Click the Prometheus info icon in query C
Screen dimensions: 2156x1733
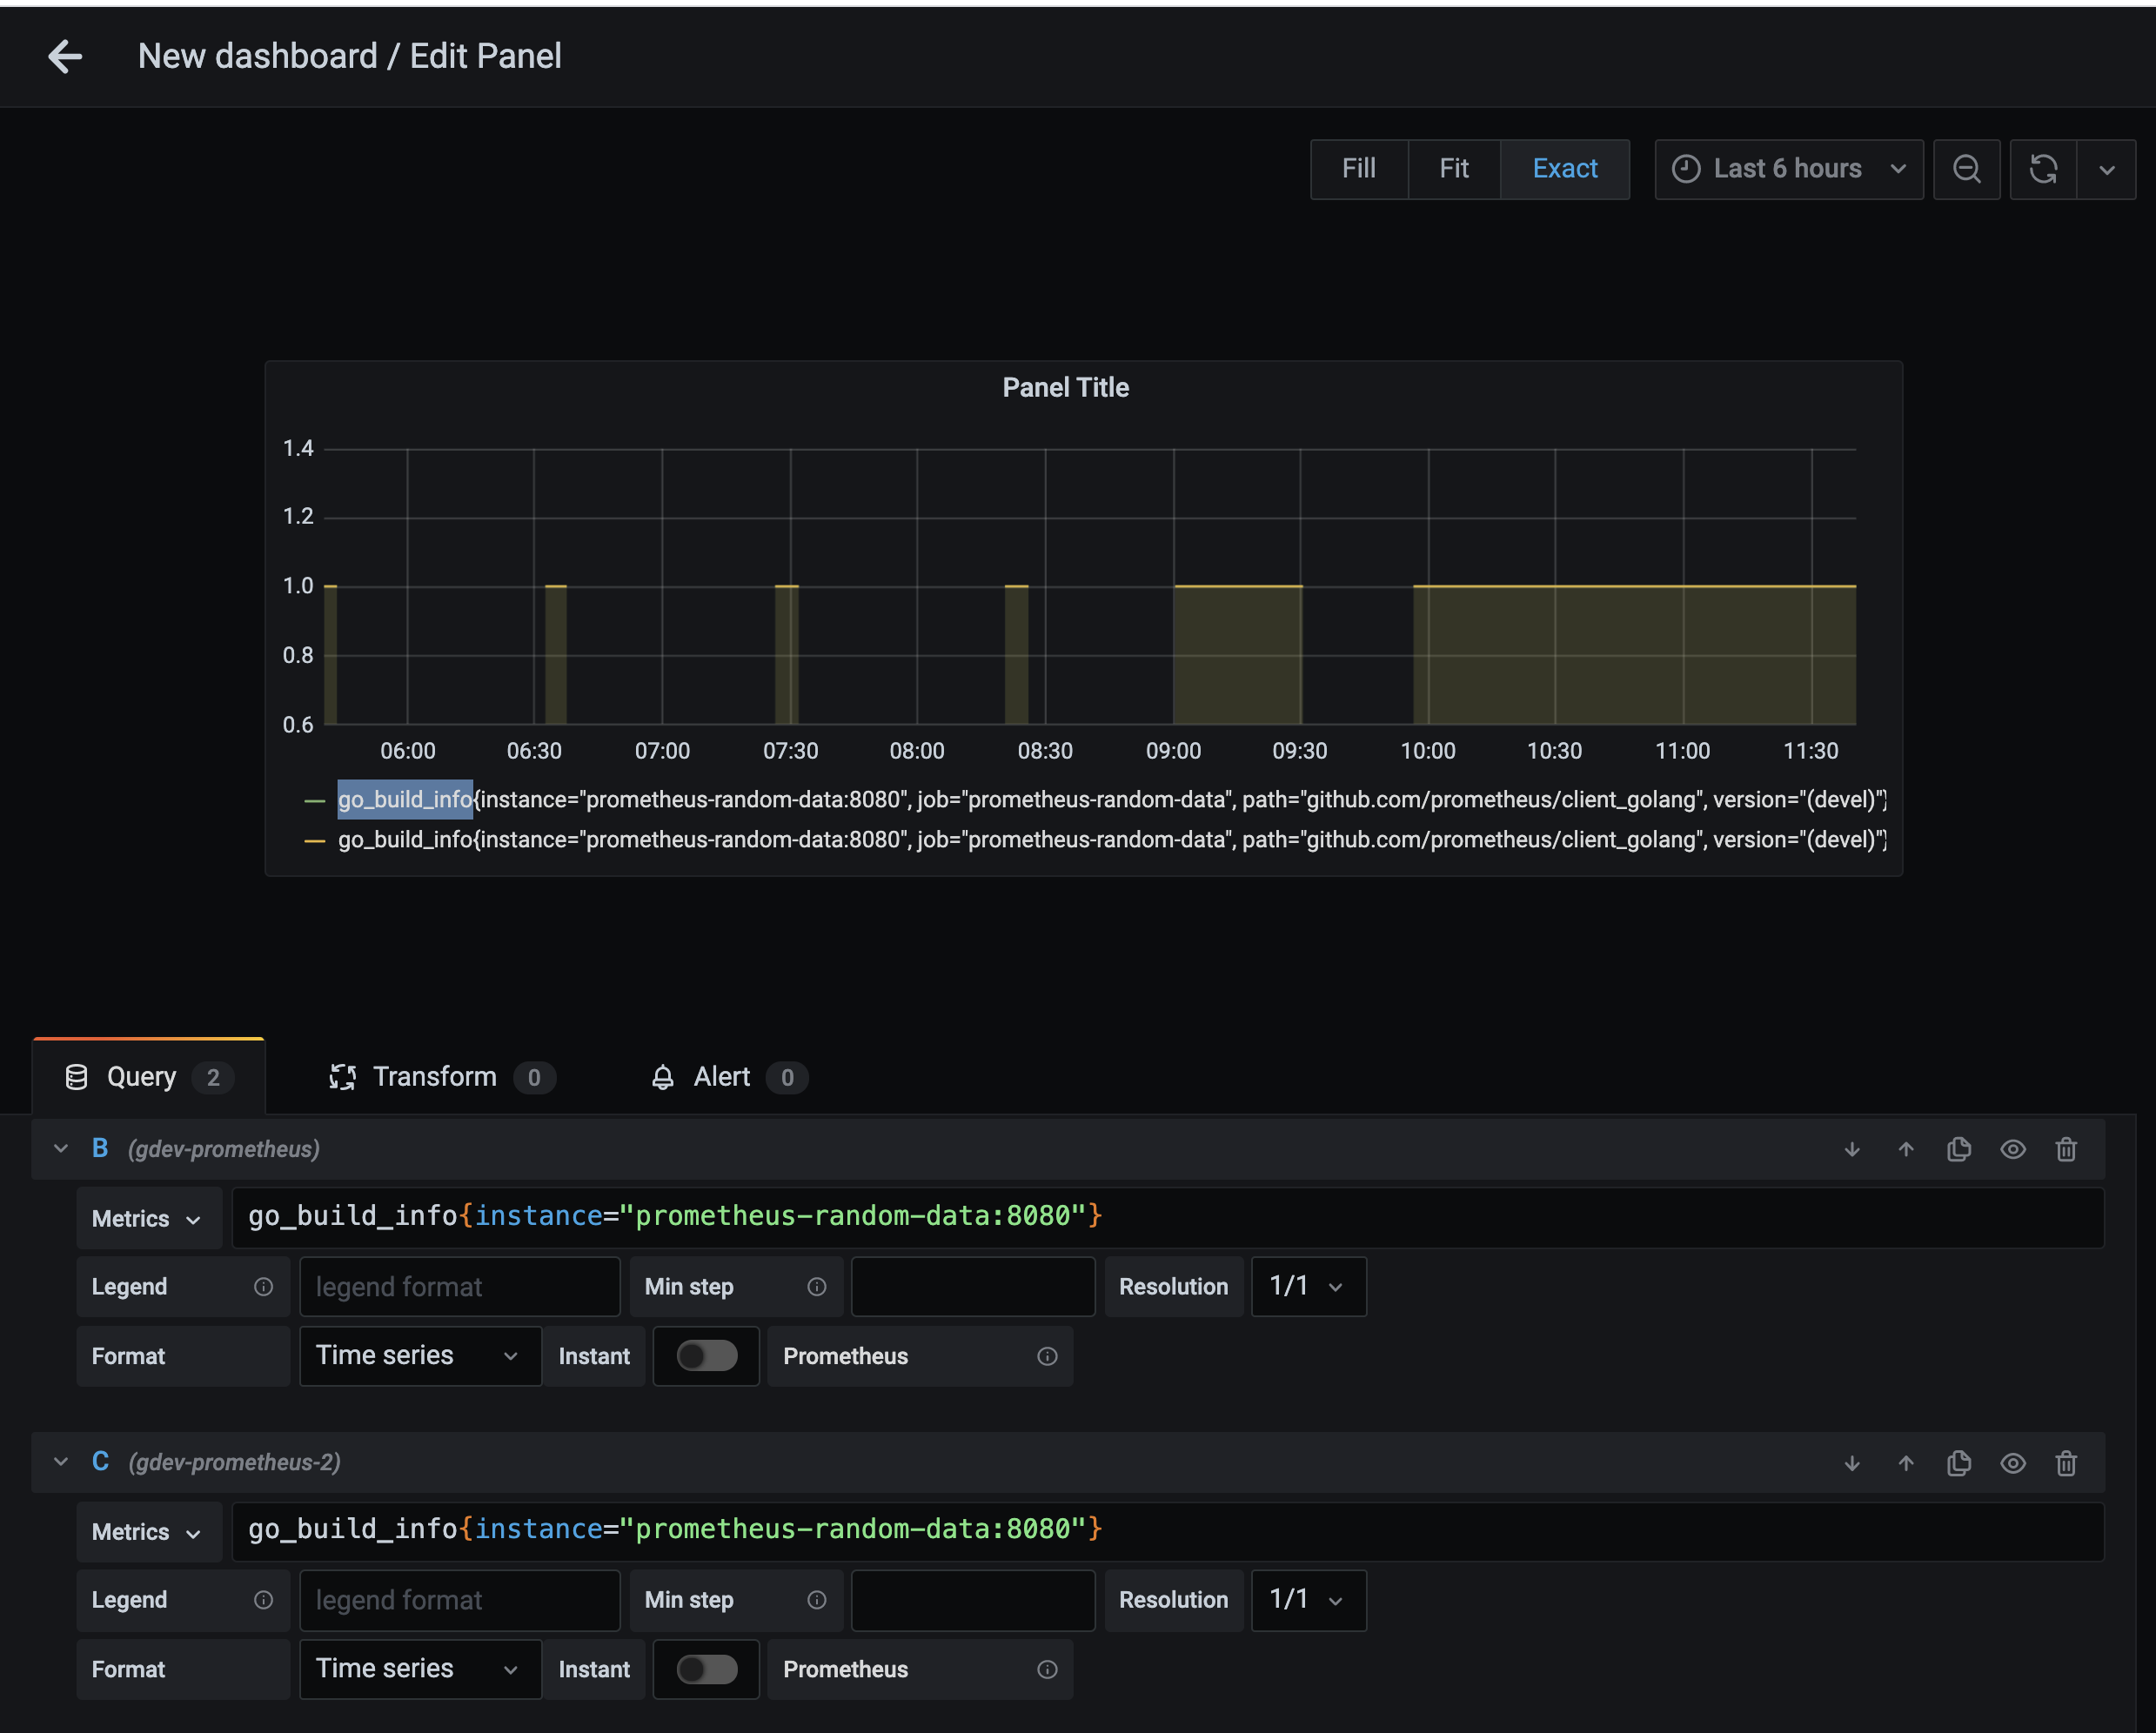[x=1047, y=1669]
